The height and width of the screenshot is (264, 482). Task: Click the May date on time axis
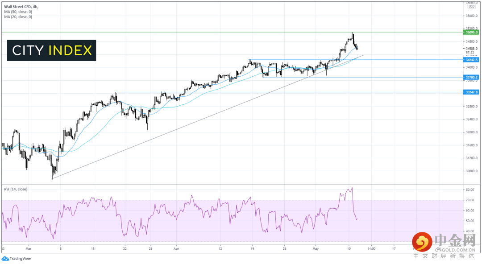(x=316, y=249)
